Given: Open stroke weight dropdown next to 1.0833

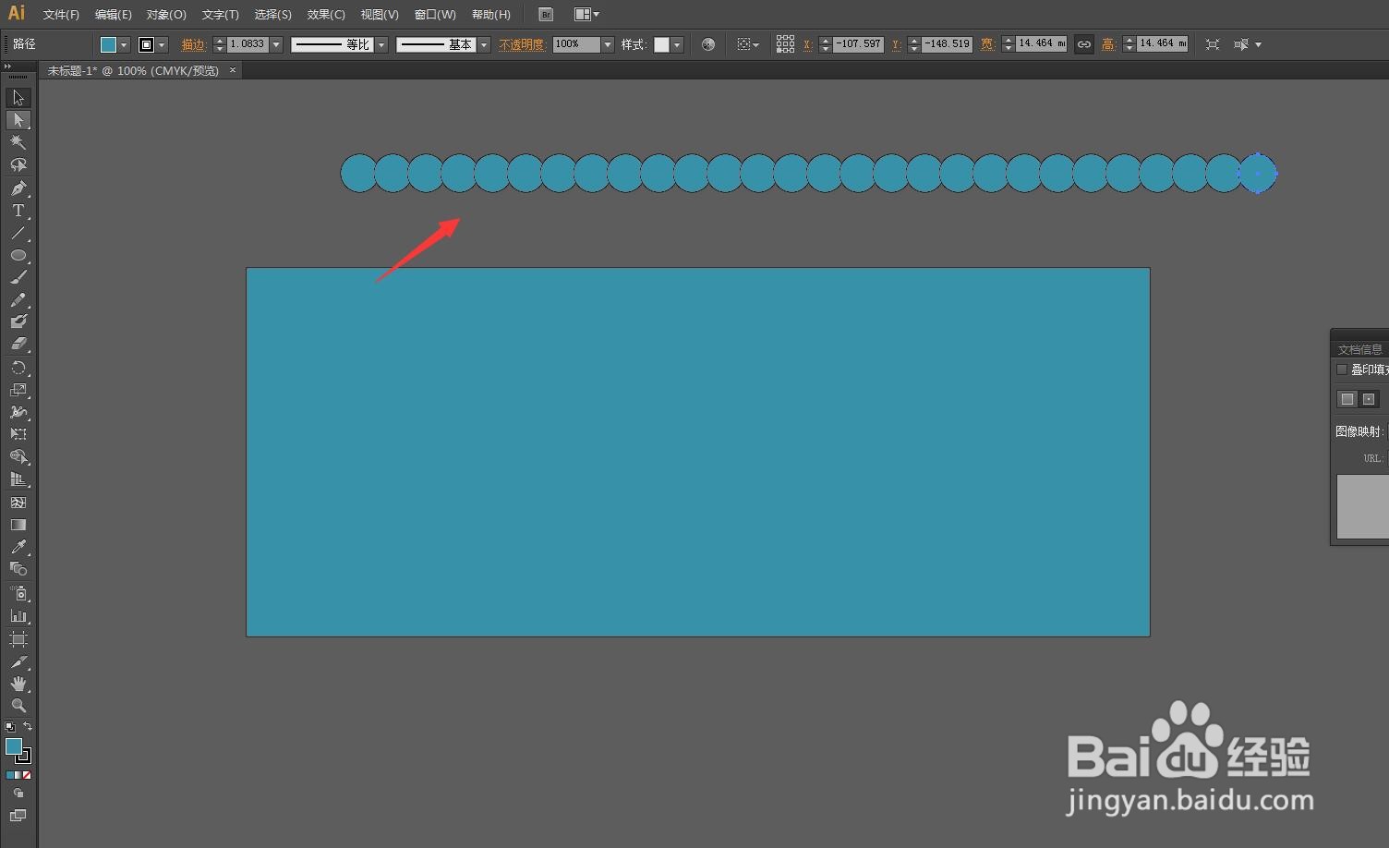Looking at the screenshot, I should pyautogui.click(x=275, y=44).
